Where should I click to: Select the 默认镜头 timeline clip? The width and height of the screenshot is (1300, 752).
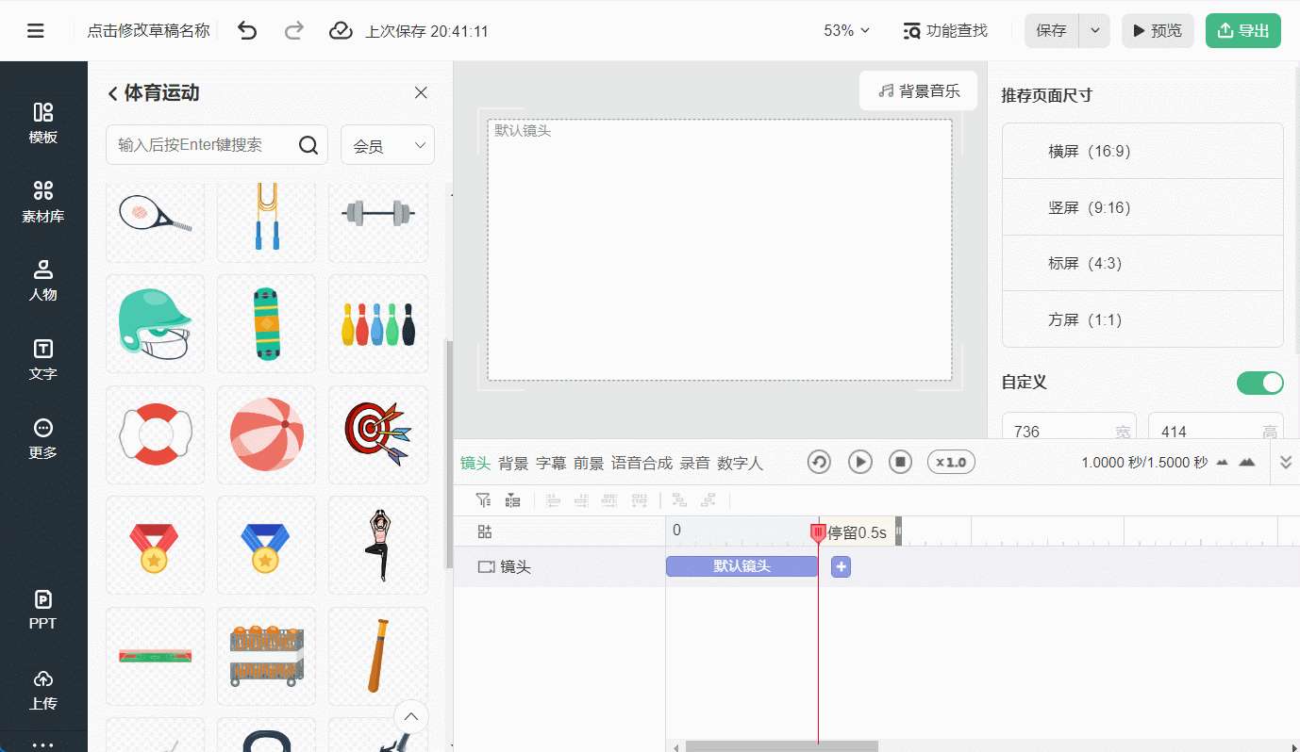pos(742,566)
